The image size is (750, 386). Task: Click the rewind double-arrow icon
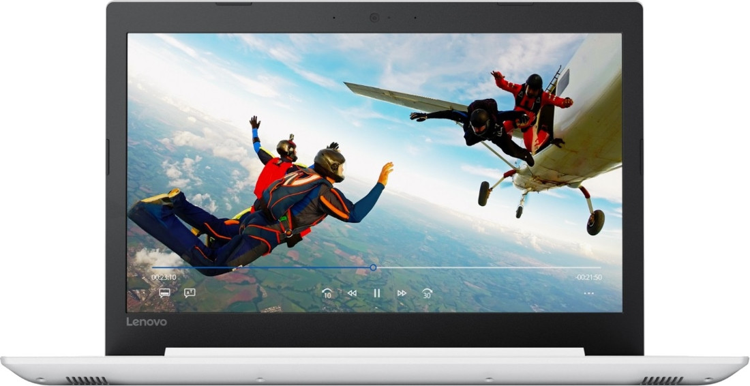[x=352, y=293]
